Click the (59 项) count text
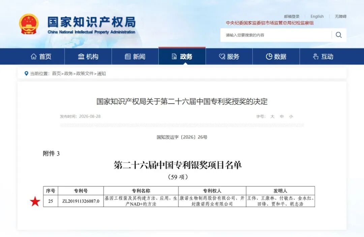The width and height of the screenshot is (364, 237). (x=178, y=177)
